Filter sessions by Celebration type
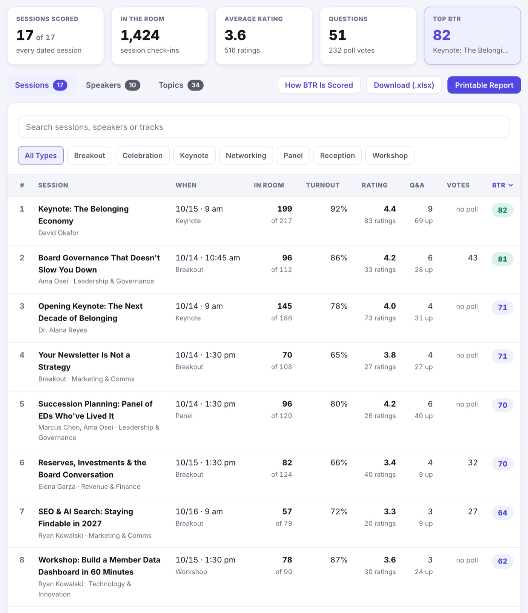This screenshot has width=528, height=613. pos(143,156)
